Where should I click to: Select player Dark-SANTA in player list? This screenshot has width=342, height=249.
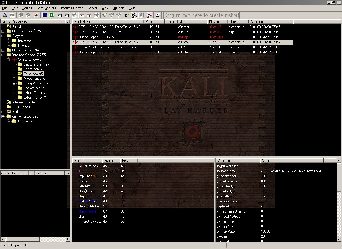(x=88, y=206)
